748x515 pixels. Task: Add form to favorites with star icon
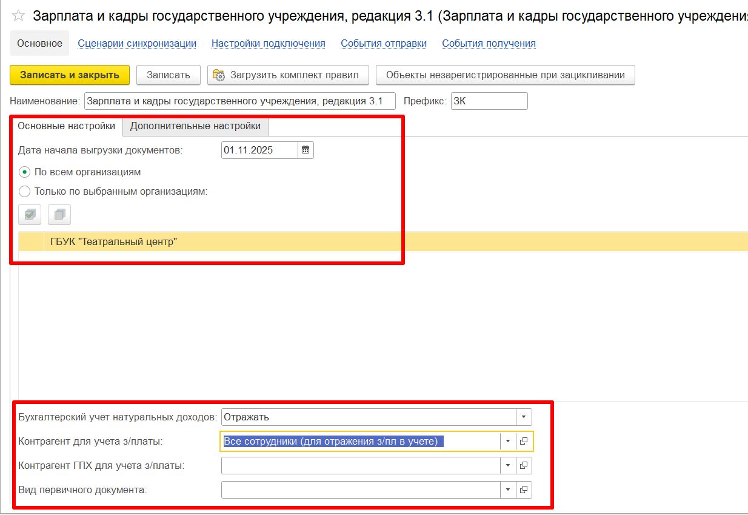[x=19, y=16]
